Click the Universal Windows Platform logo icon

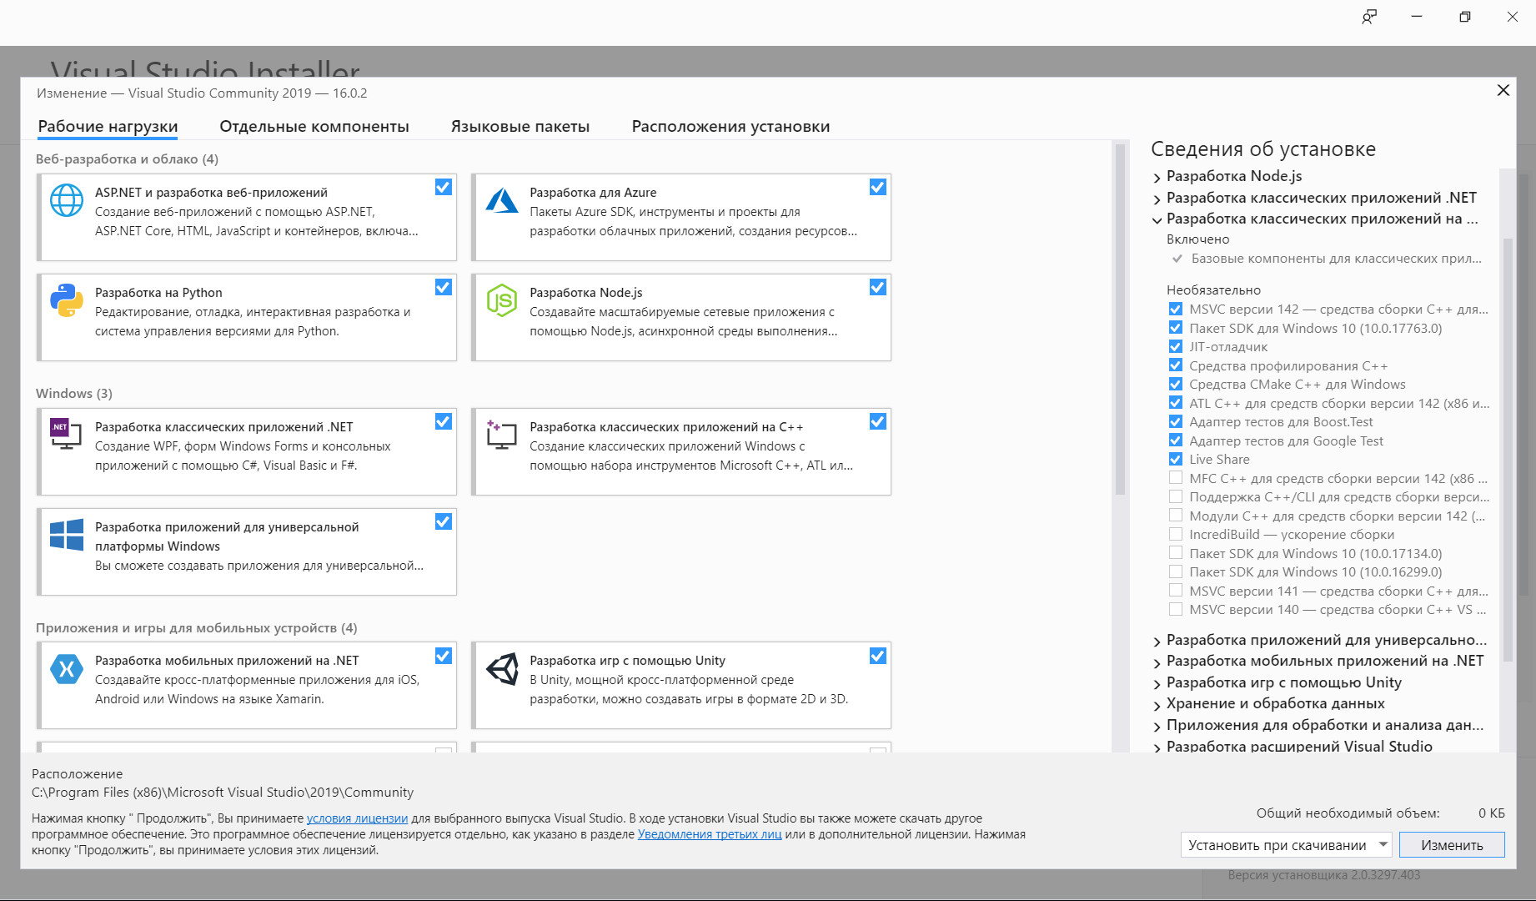(x=67, y=535)
